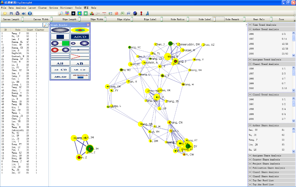The width and height of the screenshot is (296, 187).
Task: Click the magnifier icon beside the toolbar search box
Action: coord(61,13)
